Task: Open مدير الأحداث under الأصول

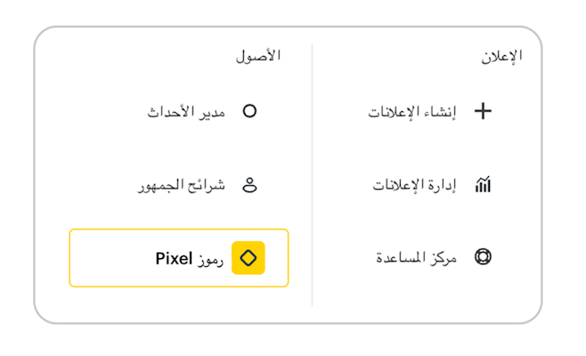Action: 185,112
